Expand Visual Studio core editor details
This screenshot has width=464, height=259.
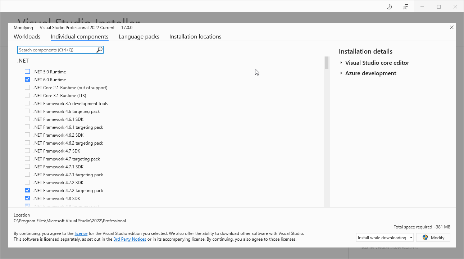341,63
